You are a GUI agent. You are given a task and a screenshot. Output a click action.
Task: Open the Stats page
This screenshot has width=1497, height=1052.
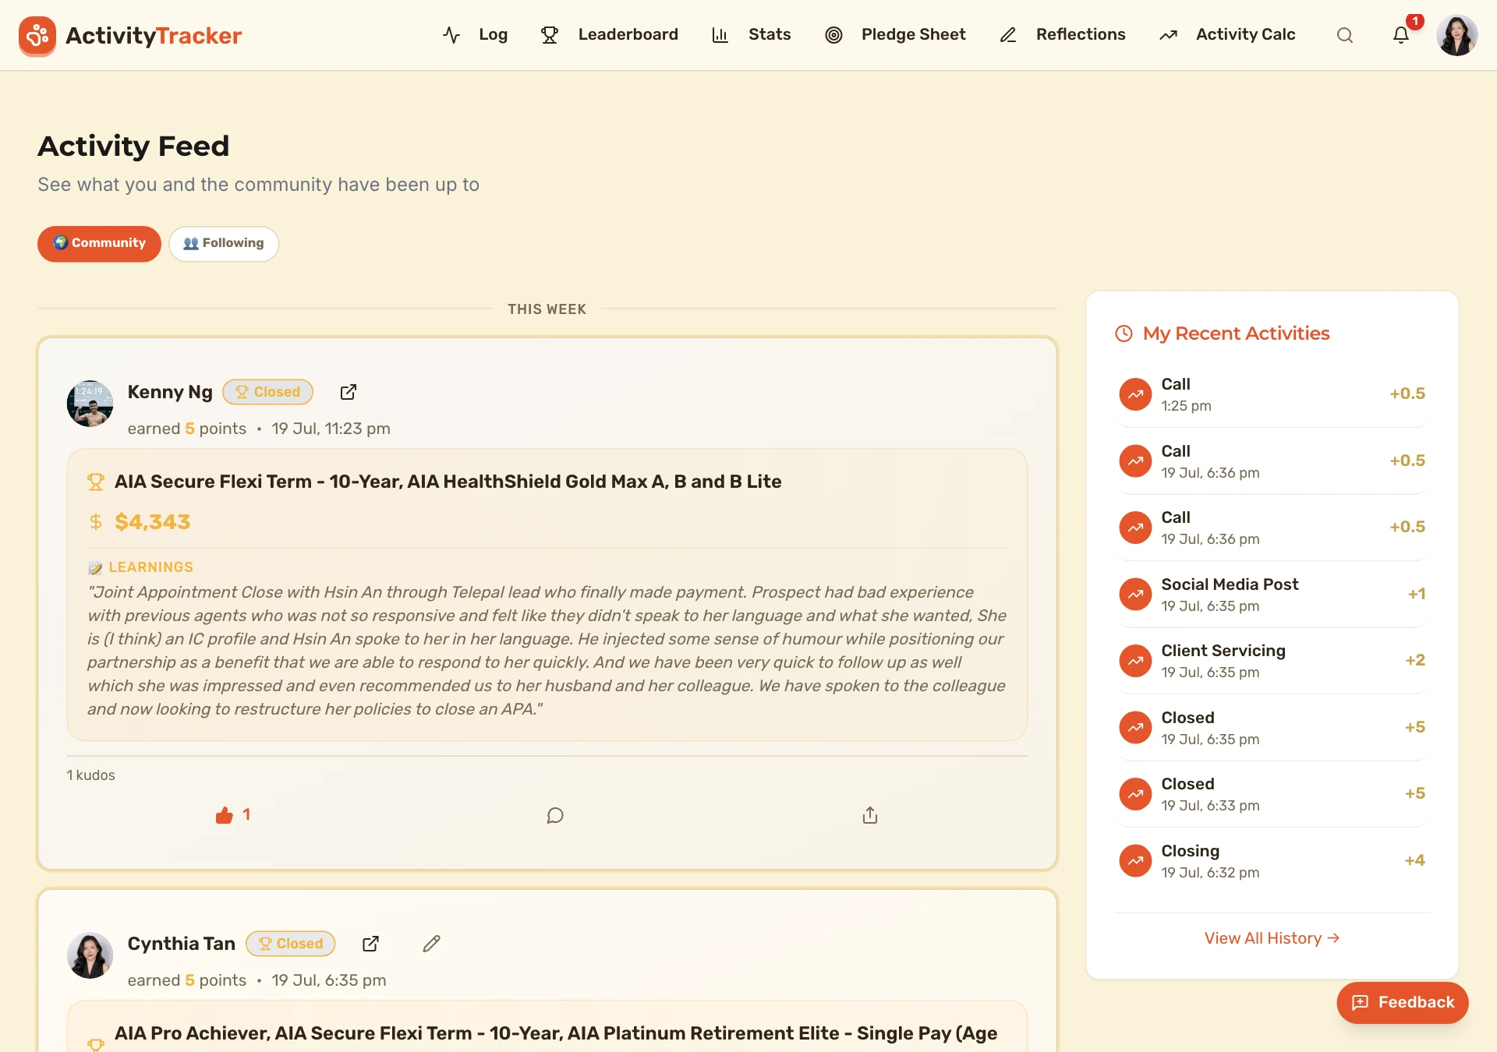point(752,34)
